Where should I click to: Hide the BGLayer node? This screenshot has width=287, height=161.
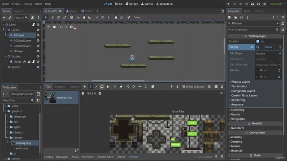pyautogui.click(x=38, y=35)
